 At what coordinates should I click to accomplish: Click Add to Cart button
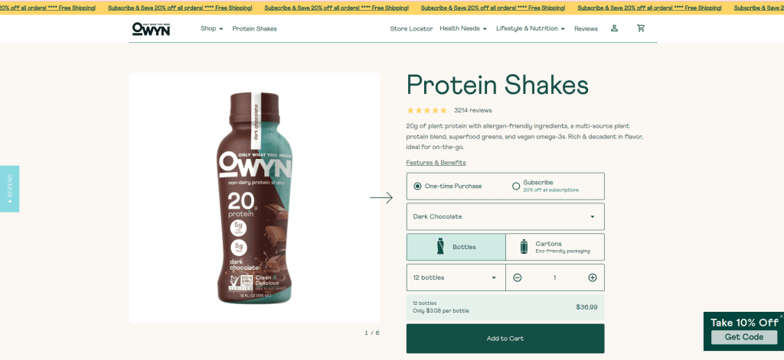505,339
